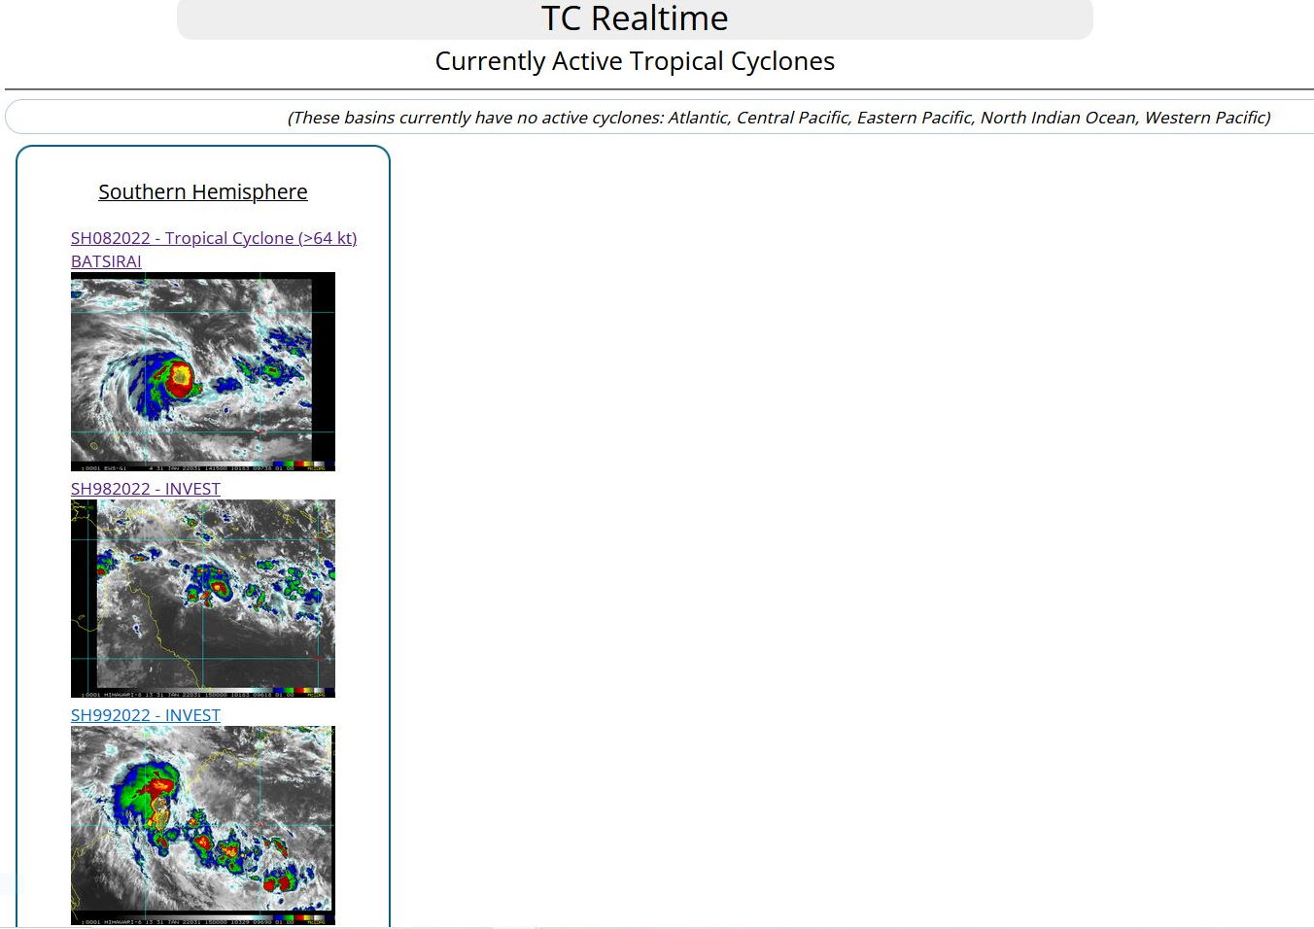Click the color scale bar in SH992022 image
The height and width of the screenshot is (929, 1314).
297,919
